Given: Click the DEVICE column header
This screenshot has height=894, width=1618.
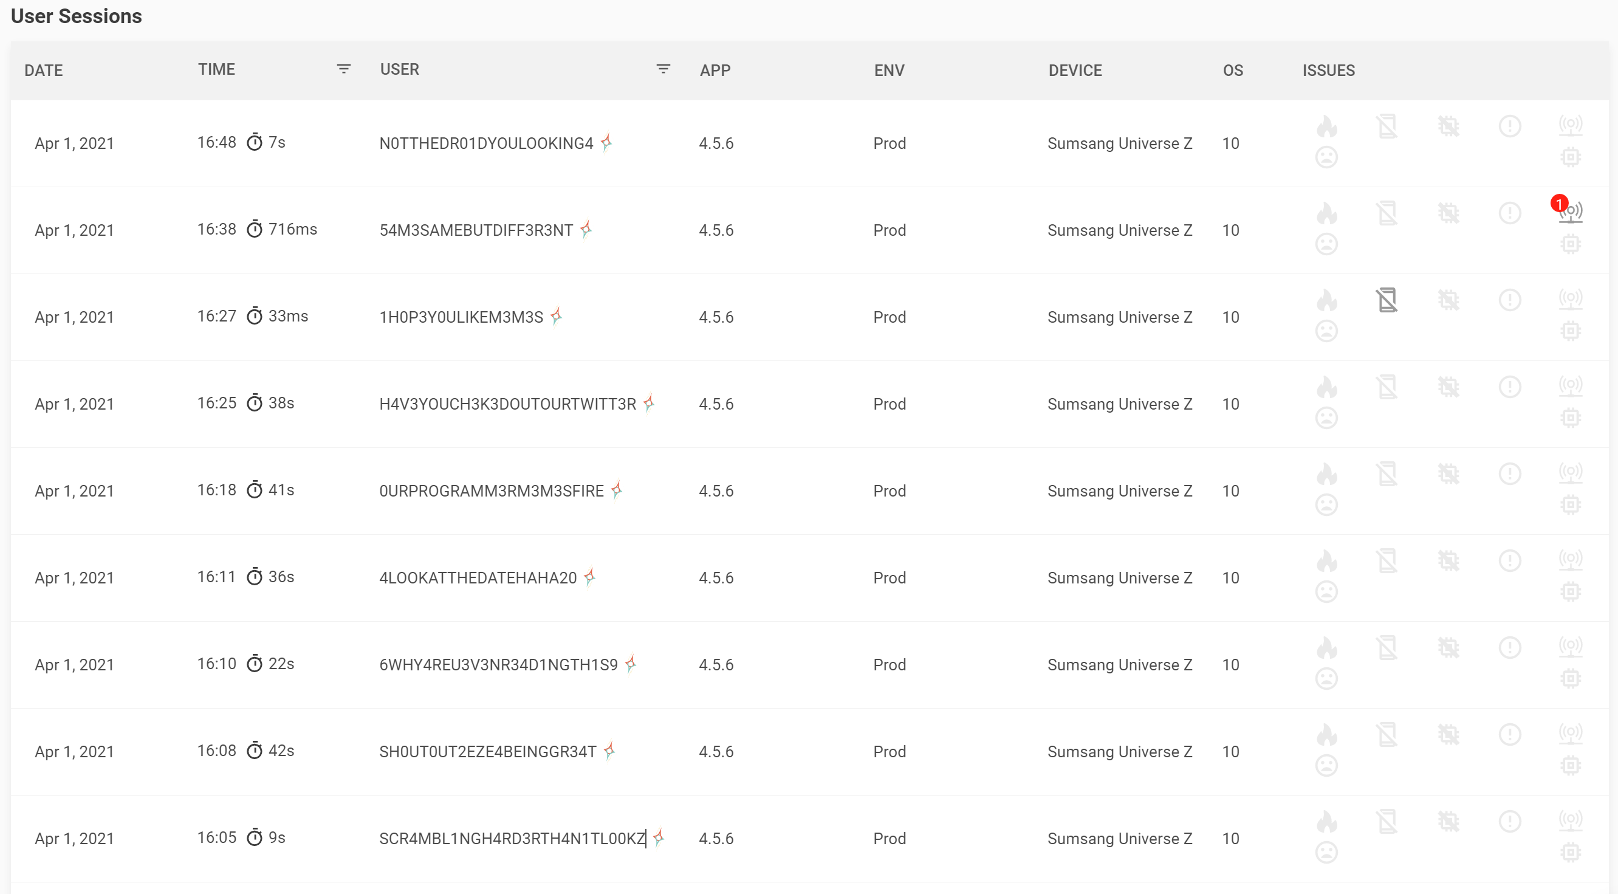Looking at the screenshot, I should pyautogui.click(x=1075, y=70).
